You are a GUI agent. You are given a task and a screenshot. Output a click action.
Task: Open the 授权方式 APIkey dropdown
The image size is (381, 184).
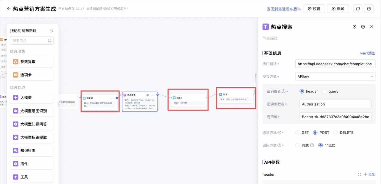click(x=335, y=76)
